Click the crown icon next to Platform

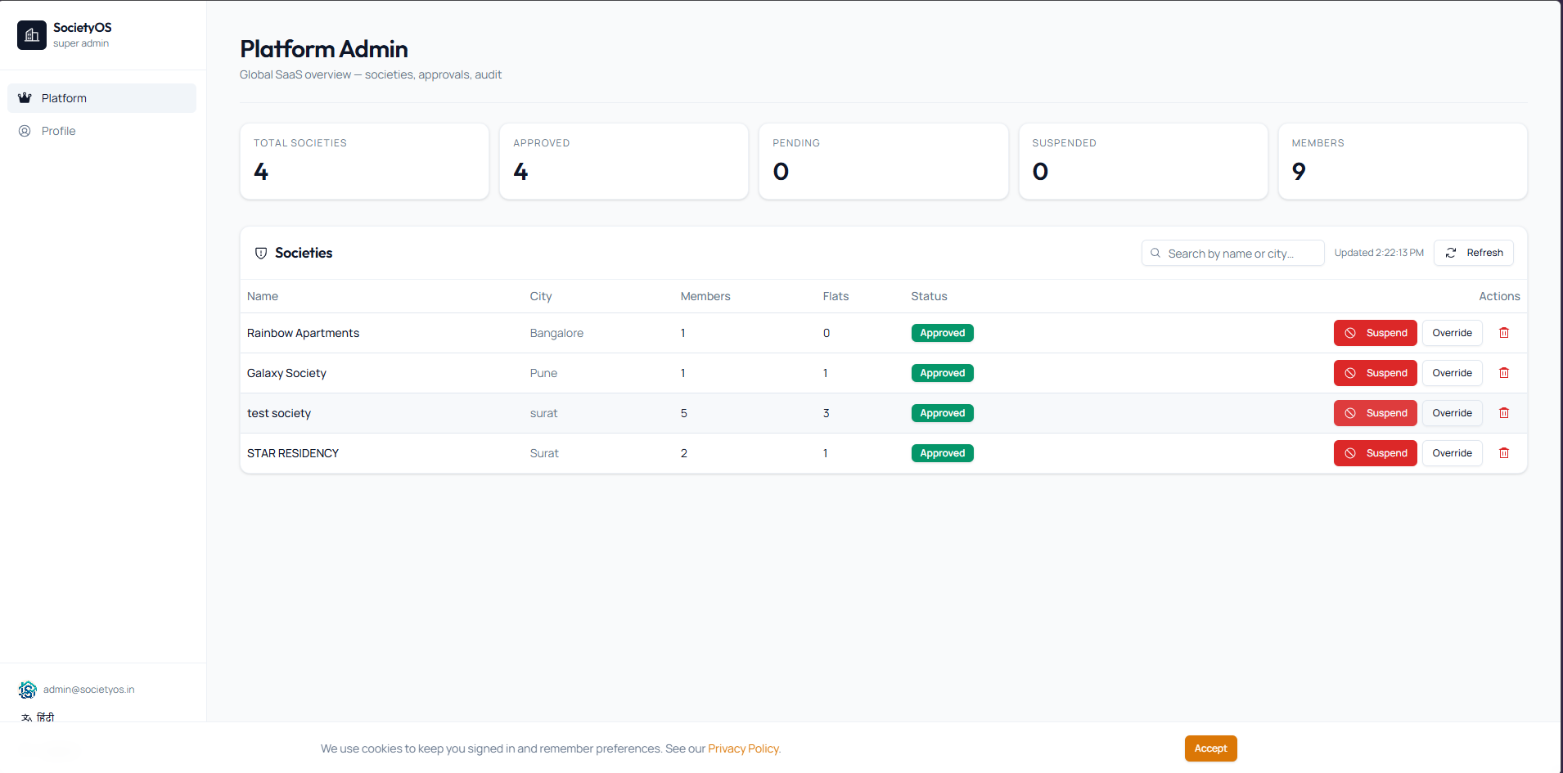pyautogui.click(x=25, y=98)
